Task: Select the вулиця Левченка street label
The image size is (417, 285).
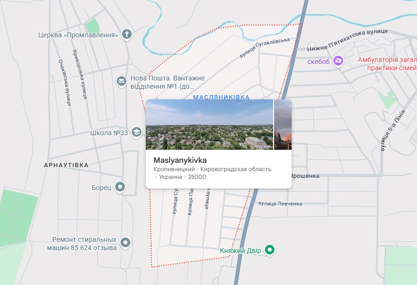Action: 280,204
